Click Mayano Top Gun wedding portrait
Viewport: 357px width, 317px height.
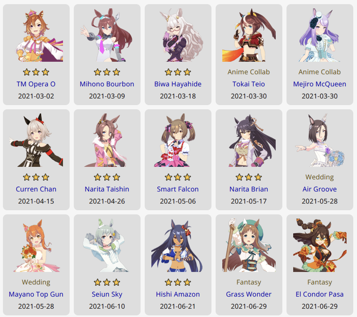pos(36,245)
